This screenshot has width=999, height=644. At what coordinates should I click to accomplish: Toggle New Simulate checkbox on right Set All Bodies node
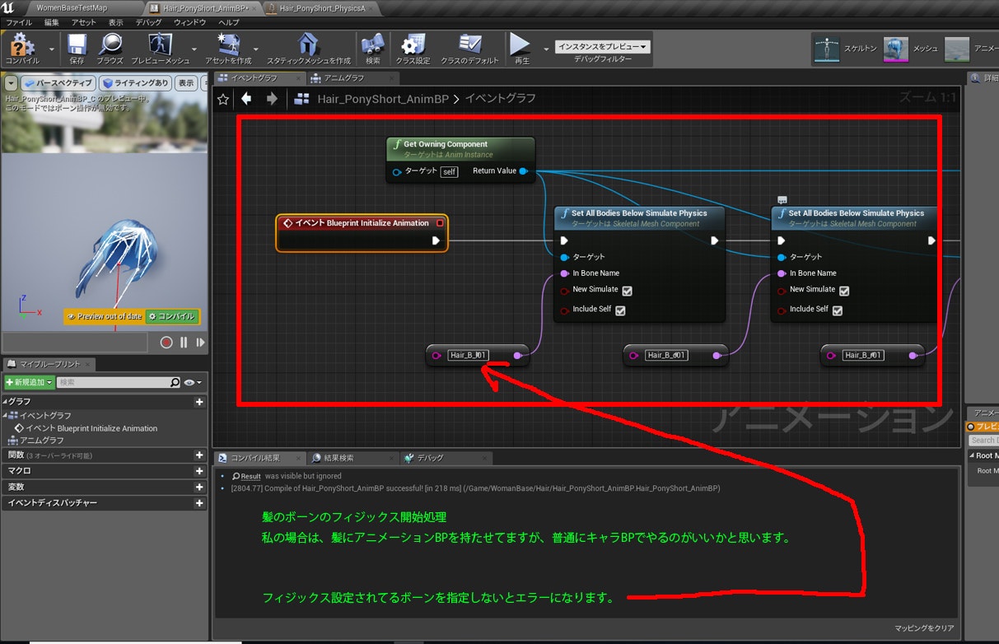tap(844, 291)
